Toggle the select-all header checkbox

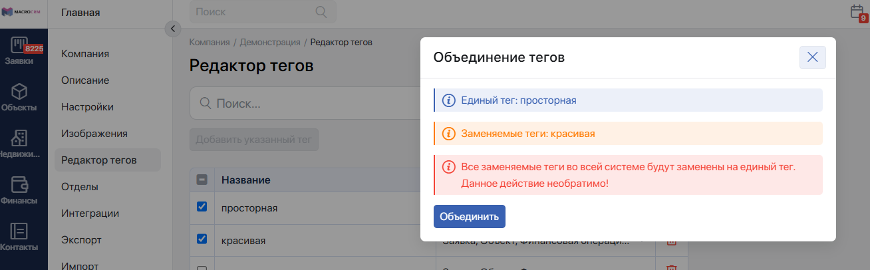202,180
